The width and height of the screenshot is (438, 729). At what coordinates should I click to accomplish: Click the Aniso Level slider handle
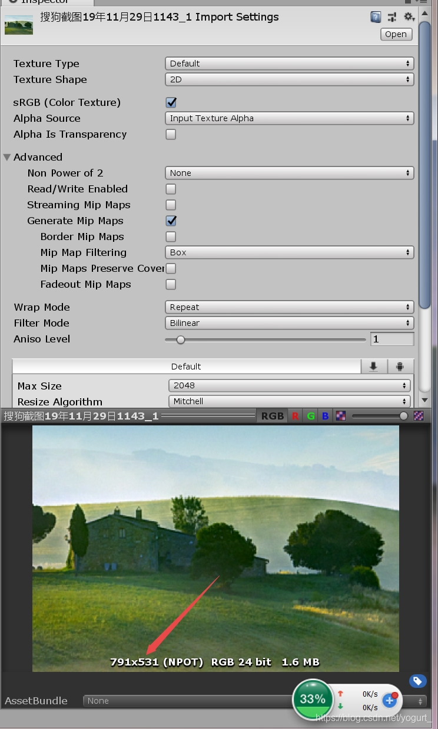[181, 339]
